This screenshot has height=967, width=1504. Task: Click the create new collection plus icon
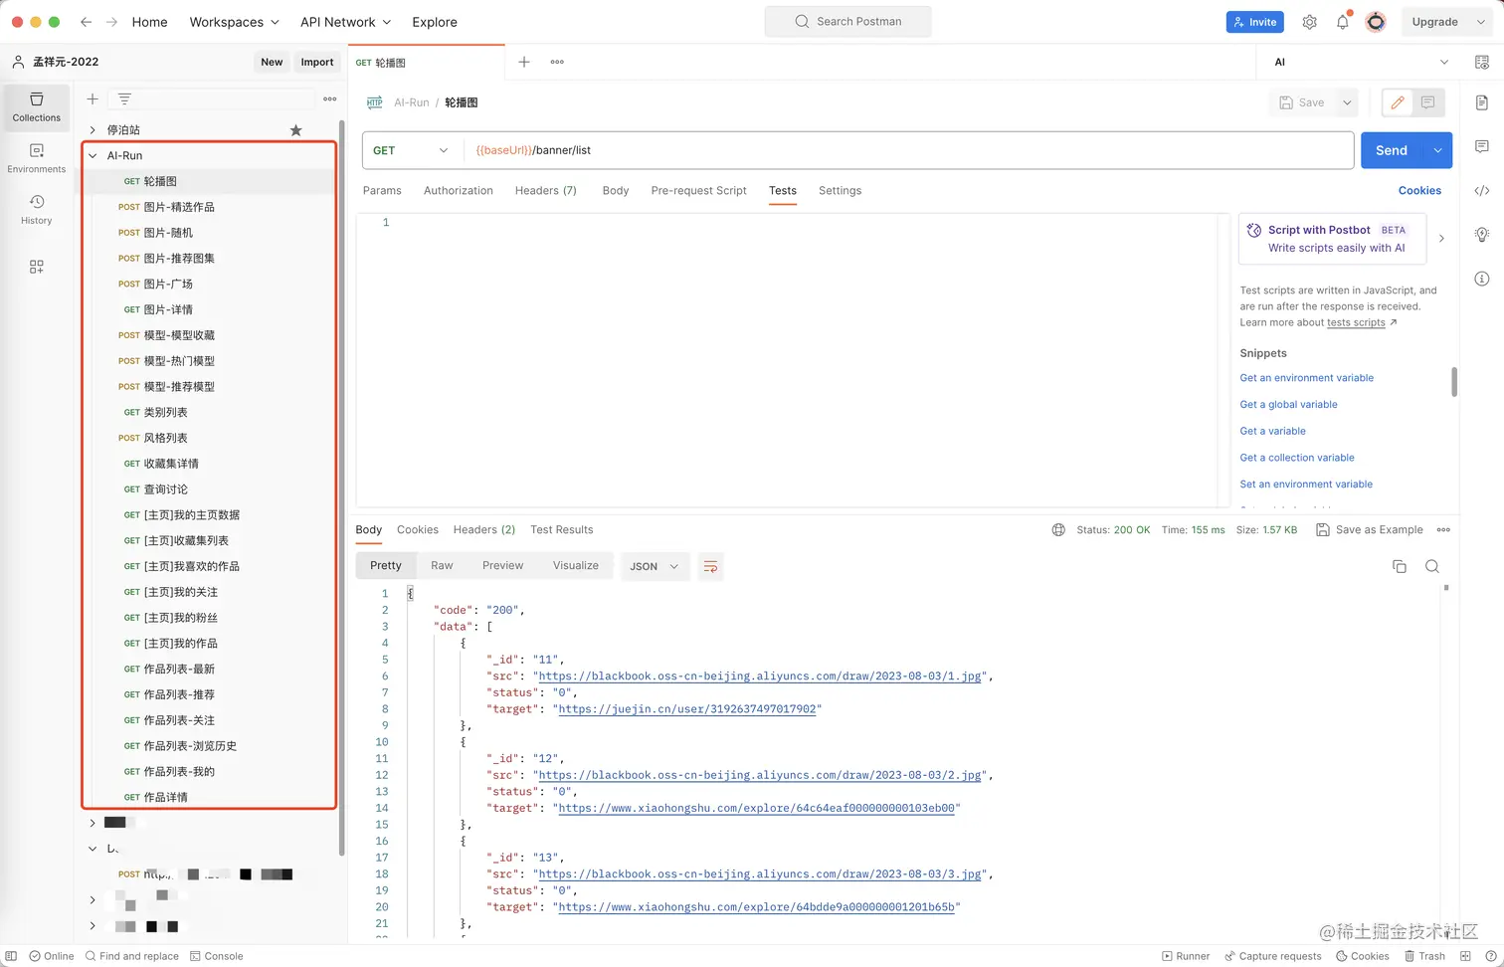(93, 99)
